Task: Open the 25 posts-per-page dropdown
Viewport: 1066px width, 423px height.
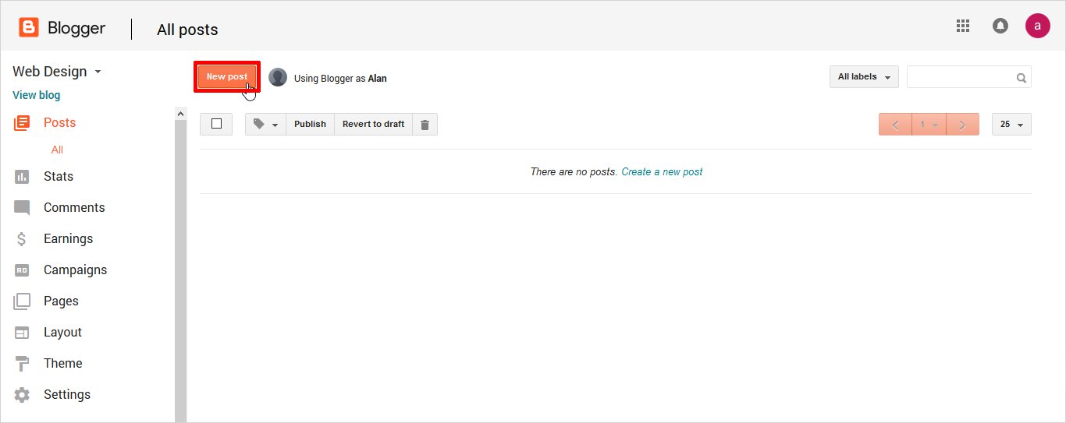Action: coord(1011,125)
